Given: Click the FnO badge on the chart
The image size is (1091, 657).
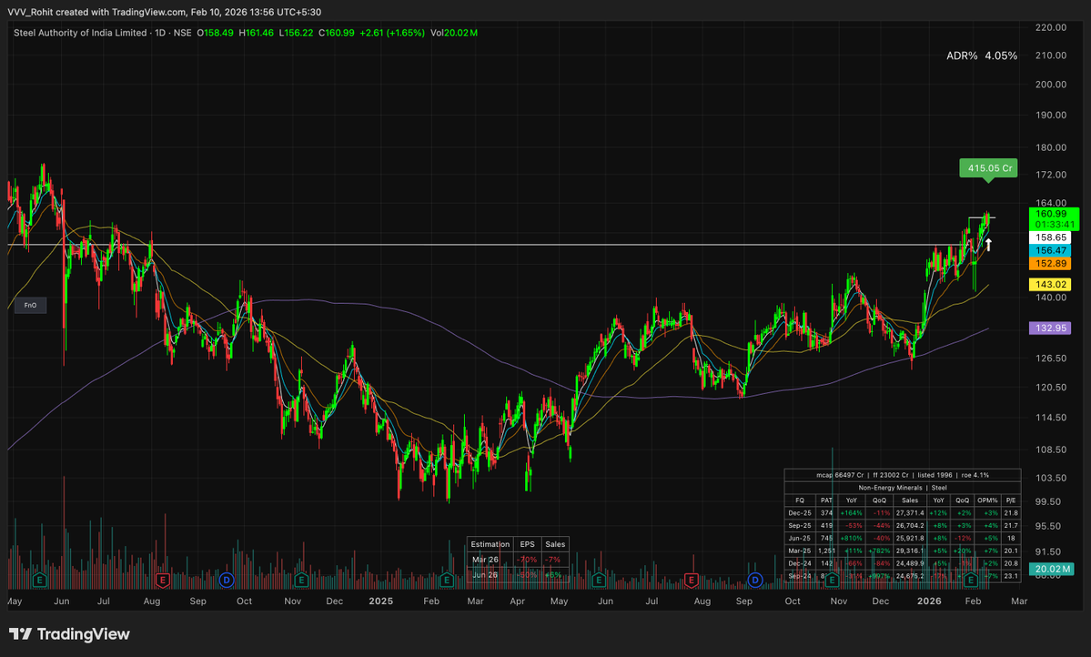Looking at the screenshot, I should pos(31,305).
